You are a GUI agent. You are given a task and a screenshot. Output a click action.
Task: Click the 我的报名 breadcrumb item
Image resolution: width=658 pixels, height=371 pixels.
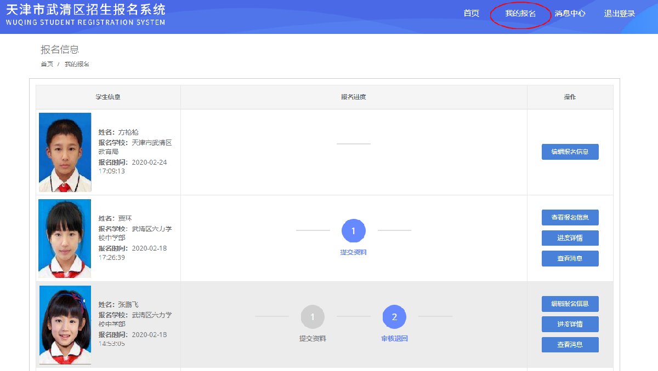[x=77, y=64]
